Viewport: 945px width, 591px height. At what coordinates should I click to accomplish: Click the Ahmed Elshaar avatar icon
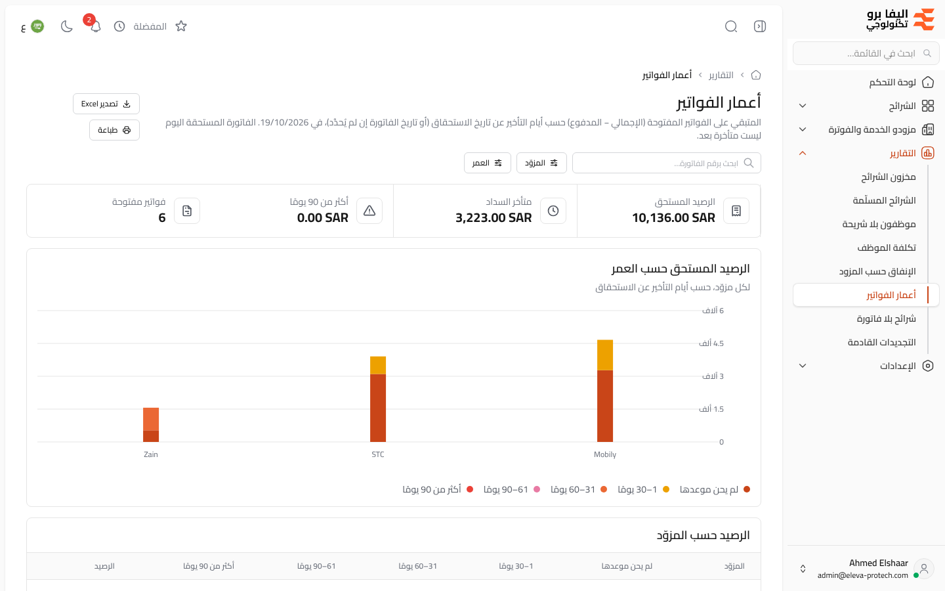[924, 569]
